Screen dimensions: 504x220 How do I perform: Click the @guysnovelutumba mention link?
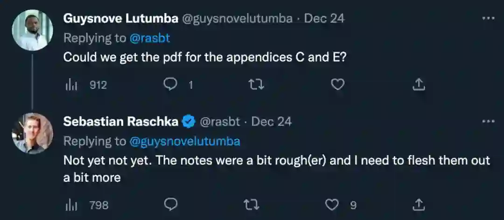tap(184, 141)
